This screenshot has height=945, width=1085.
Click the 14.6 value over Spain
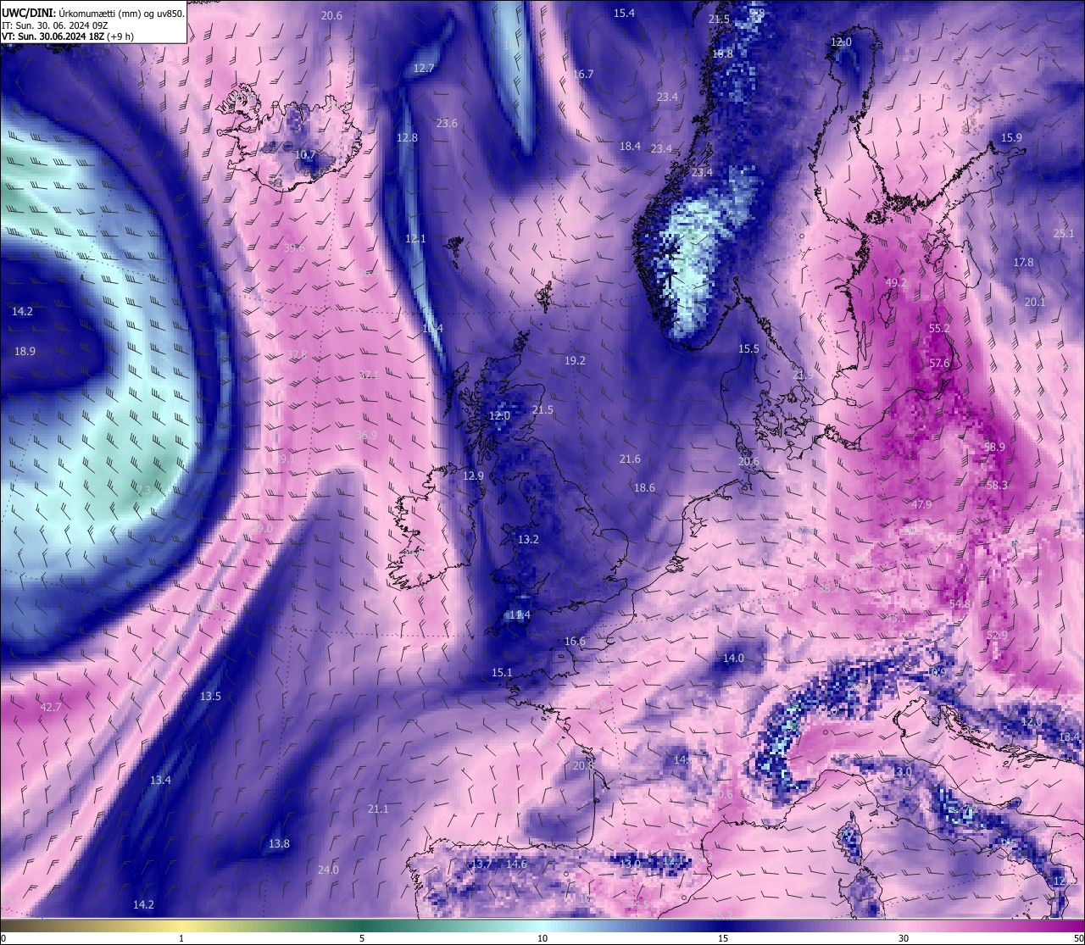pyautogui.click(x=516, y=864)
